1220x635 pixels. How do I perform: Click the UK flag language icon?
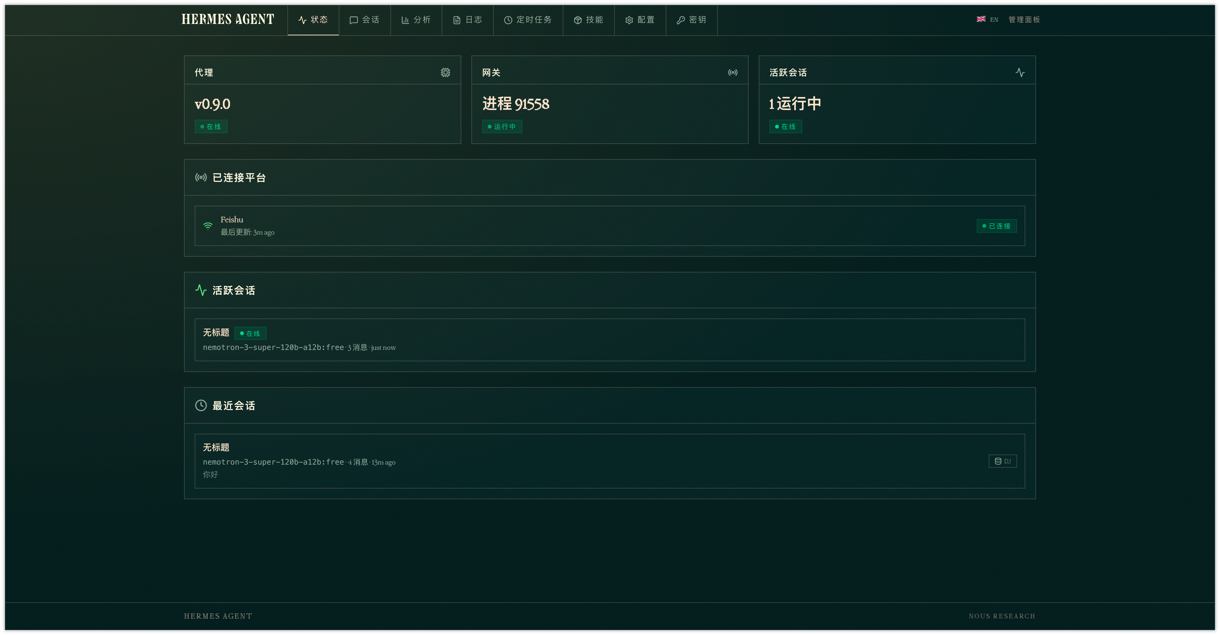coord(981,20)
